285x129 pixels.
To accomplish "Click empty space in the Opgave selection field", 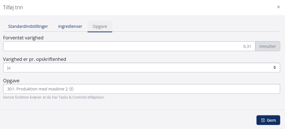I will pyautogui.click(x=174, y=89).
